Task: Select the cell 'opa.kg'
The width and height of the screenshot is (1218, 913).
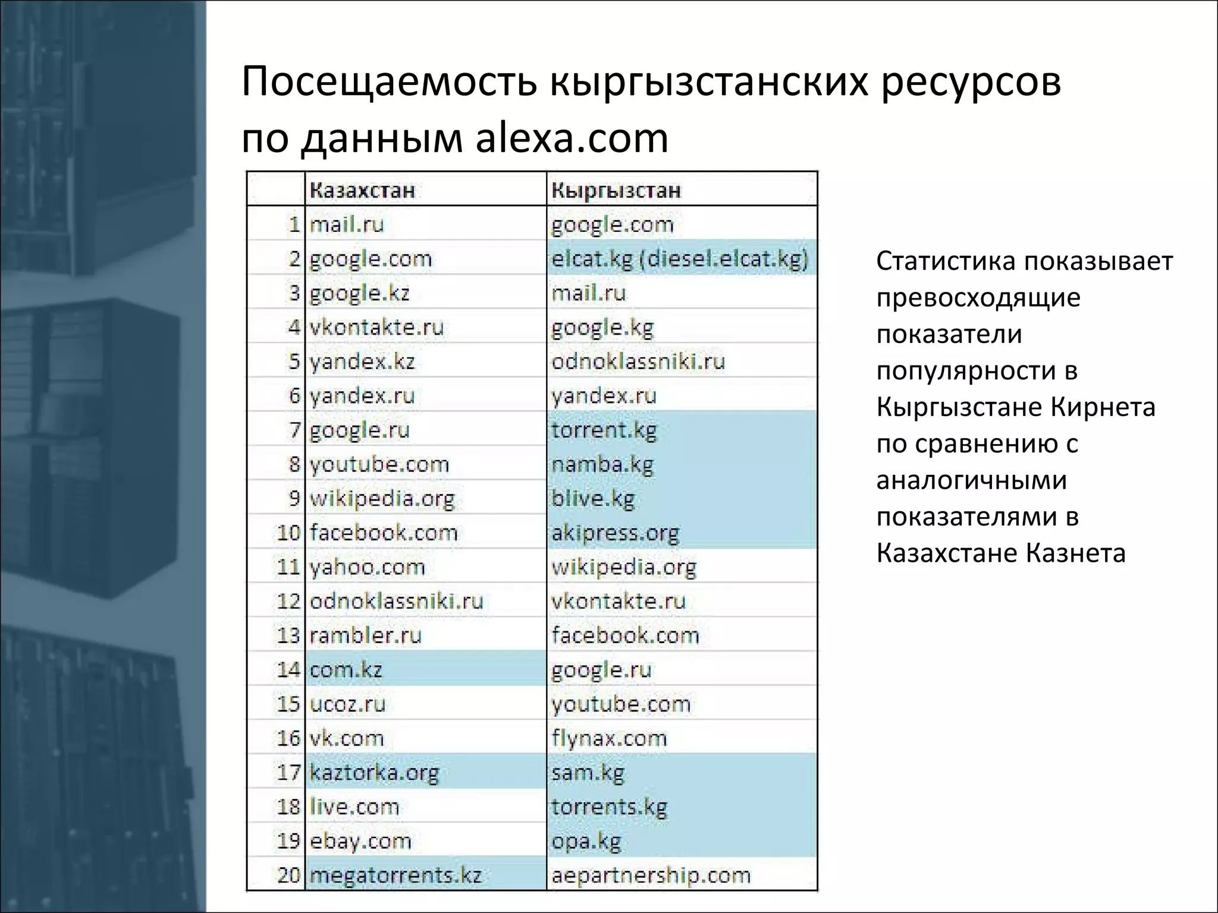Action: 682,840
